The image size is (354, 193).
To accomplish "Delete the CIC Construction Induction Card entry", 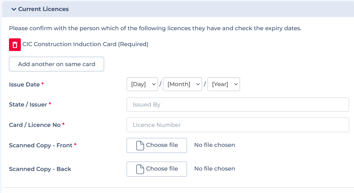I will 15,45.
